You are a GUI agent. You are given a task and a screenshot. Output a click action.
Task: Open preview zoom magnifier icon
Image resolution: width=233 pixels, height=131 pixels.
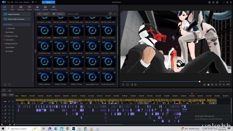pos(216,85)
